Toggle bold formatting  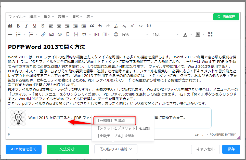coord(18,26)
